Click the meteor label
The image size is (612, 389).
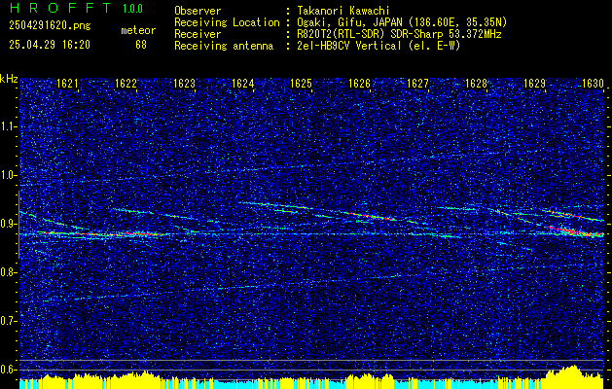138,30
